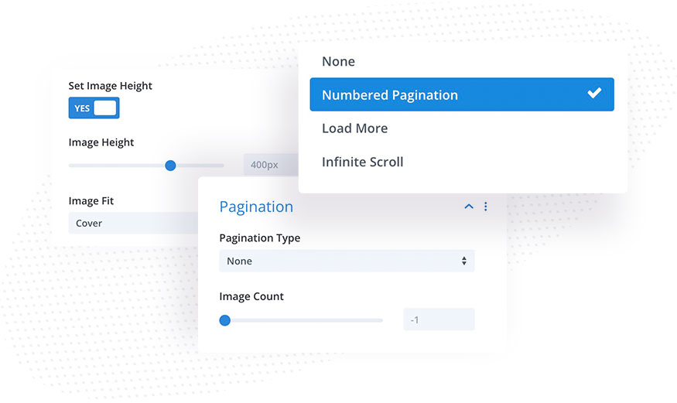This screenshot has width=677, height=403.
Task: Click the up-down arrows on Pagination Type
Action: click(463, 261)
